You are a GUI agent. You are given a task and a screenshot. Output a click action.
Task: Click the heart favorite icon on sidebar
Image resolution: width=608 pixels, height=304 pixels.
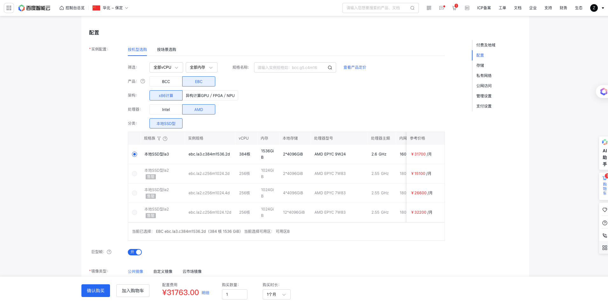coord(605,210)
